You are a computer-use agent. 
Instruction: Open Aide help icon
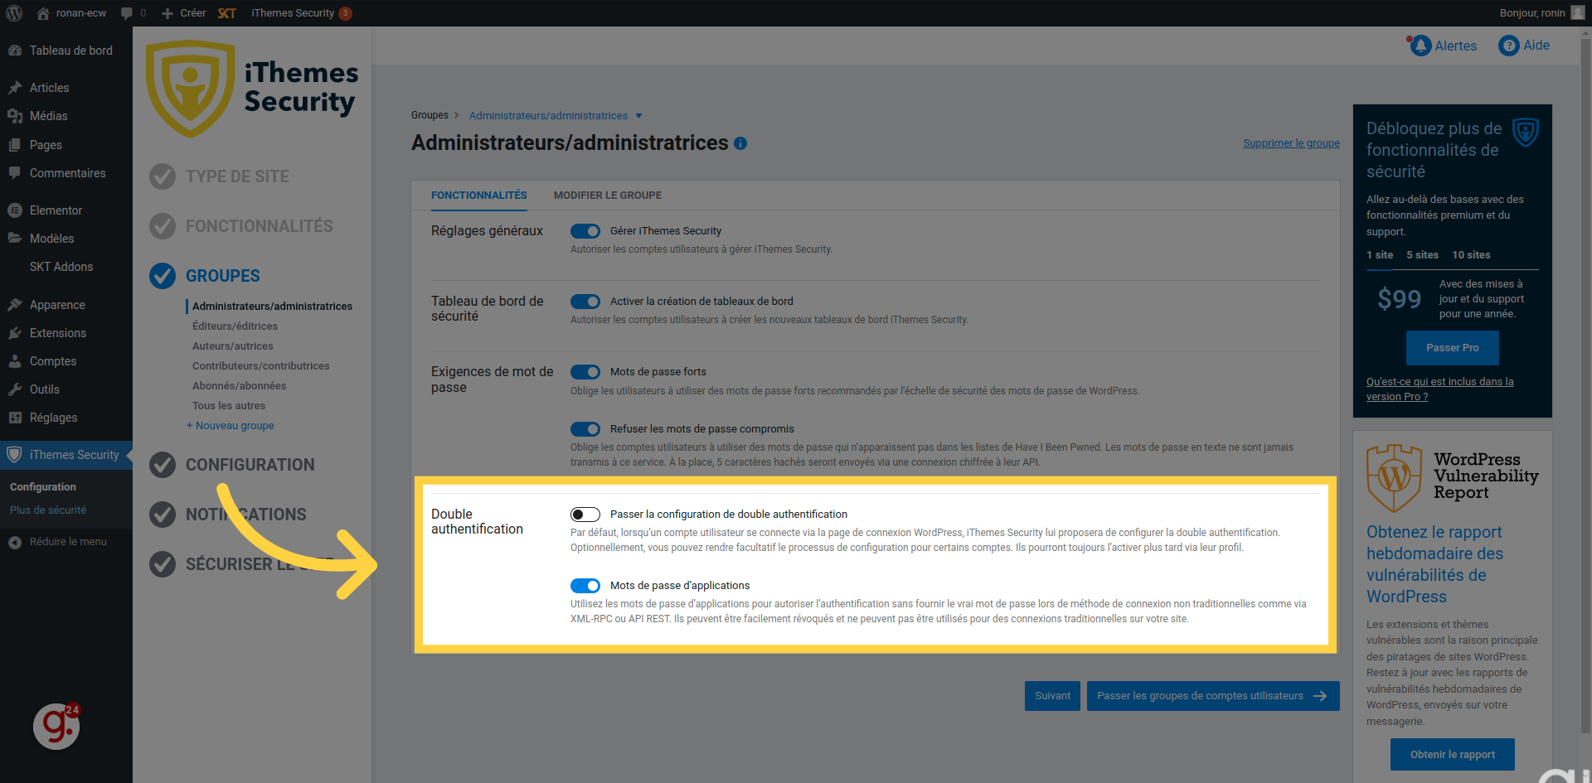(x=1509, y=46)
